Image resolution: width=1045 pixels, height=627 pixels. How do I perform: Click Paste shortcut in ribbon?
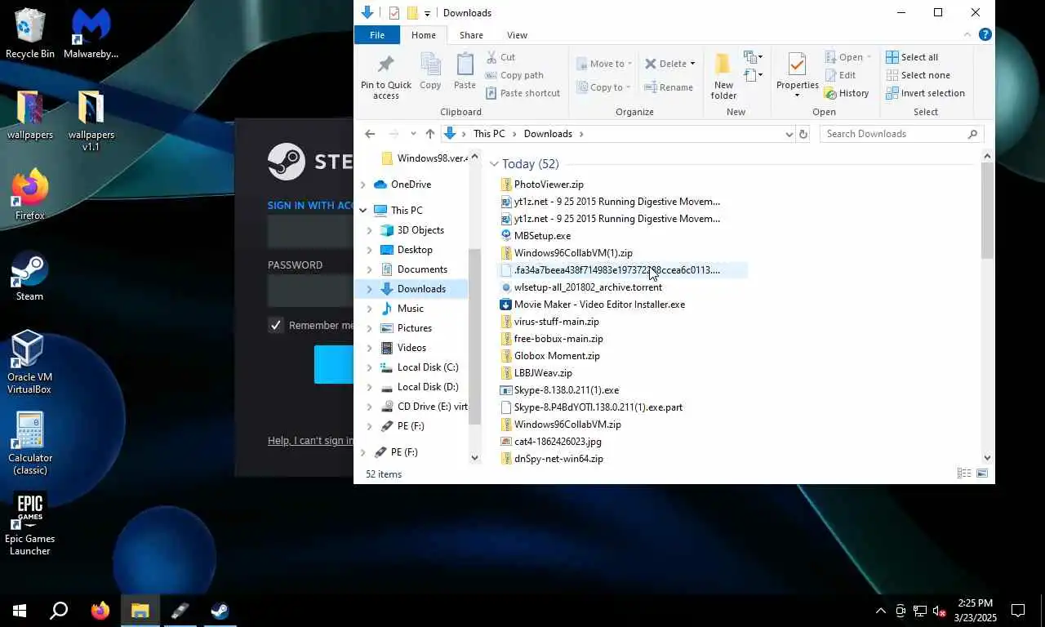[x=522, y=93]
